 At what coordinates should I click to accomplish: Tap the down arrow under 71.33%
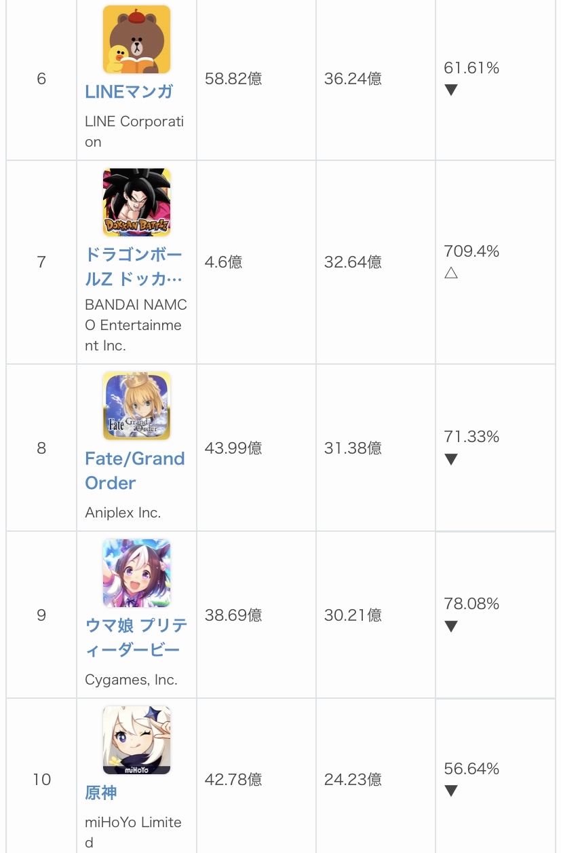click(x=451, y=460)
